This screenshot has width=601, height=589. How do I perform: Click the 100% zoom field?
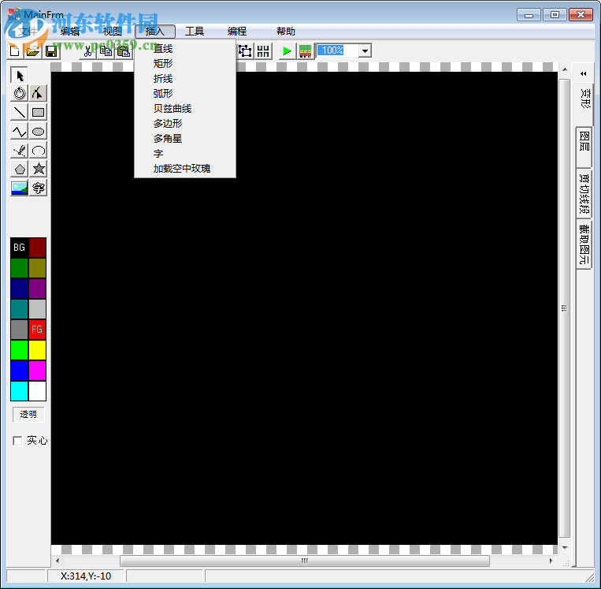[337, 50]
